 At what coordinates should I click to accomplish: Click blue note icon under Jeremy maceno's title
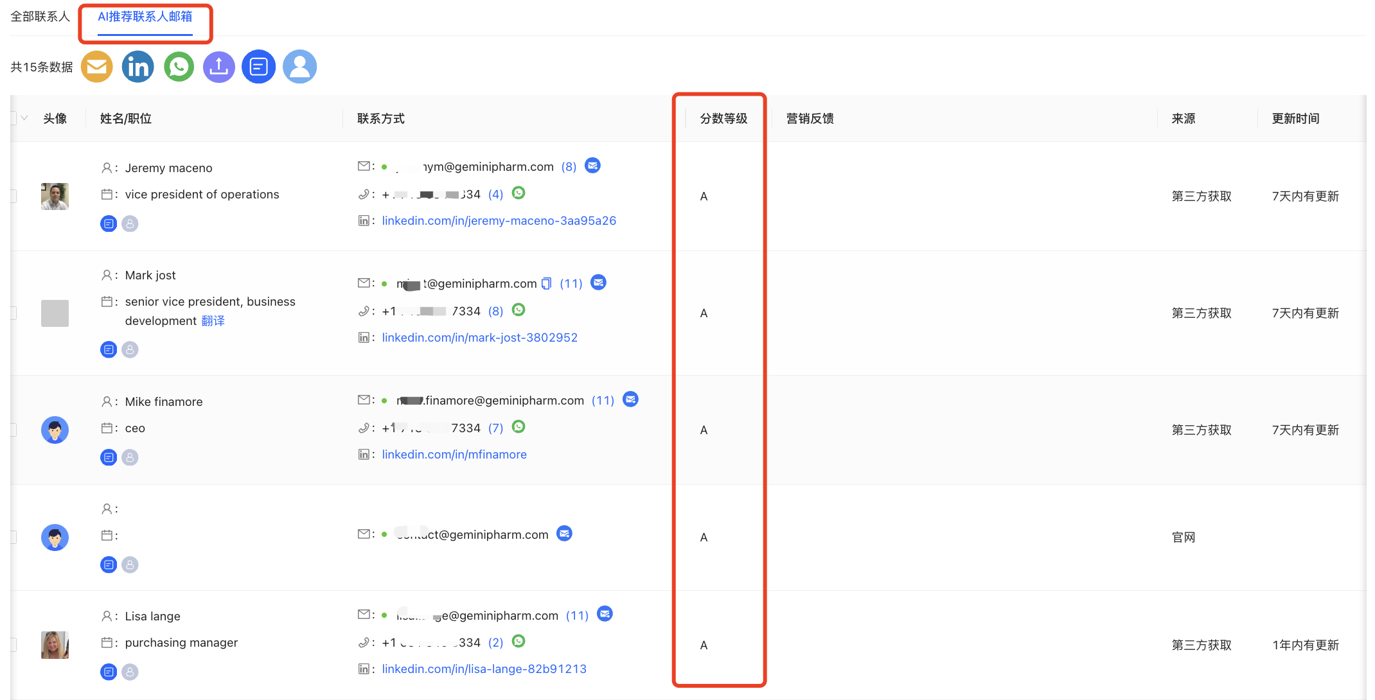click(109, 223)
